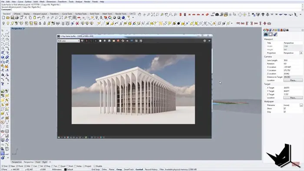Add a new viewport tab with plus button
Screen dimensions: 304x171
(x=50, y=162)
